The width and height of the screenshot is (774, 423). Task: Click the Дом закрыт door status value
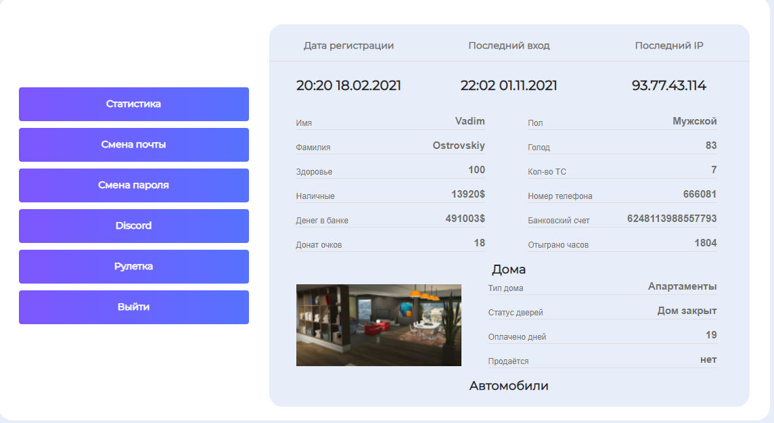pyautogui.click(x=687, y=311)
